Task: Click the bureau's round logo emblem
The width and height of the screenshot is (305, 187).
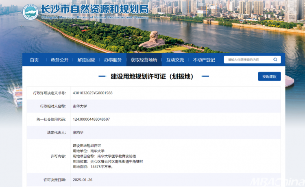Action: (30, 12)
